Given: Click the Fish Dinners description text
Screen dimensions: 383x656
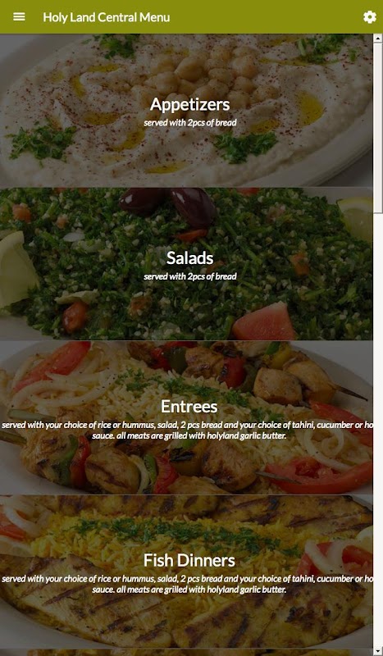Looking at the screenshot, I should [x=188, y=584].
